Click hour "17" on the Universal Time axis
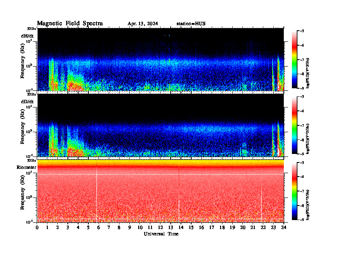The width and height of the screenshot is (338, 261). (x=212, y=227)
